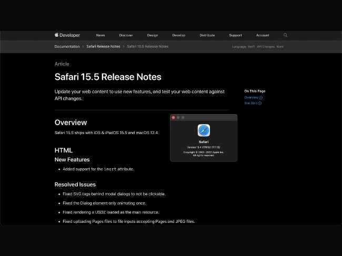Click the inert attribute bullet text
This screenshot has height=256, width=342.
click(x=98, y=169)
